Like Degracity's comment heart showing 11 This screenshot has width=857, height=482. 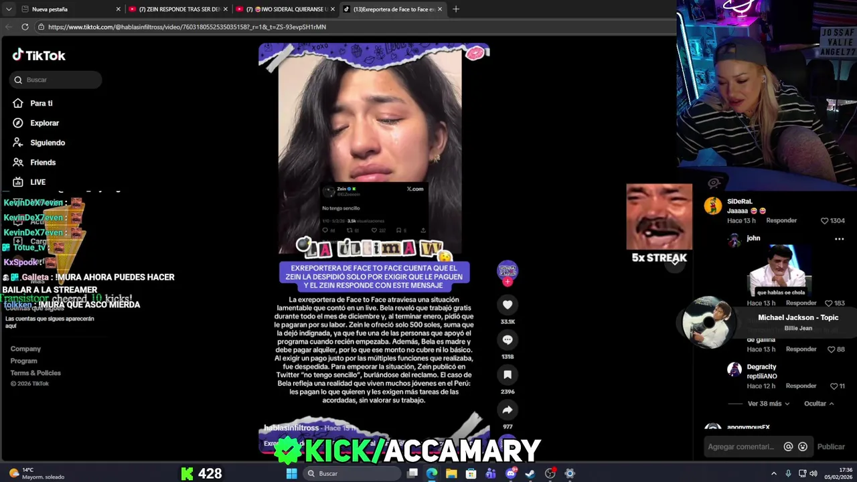834,386
